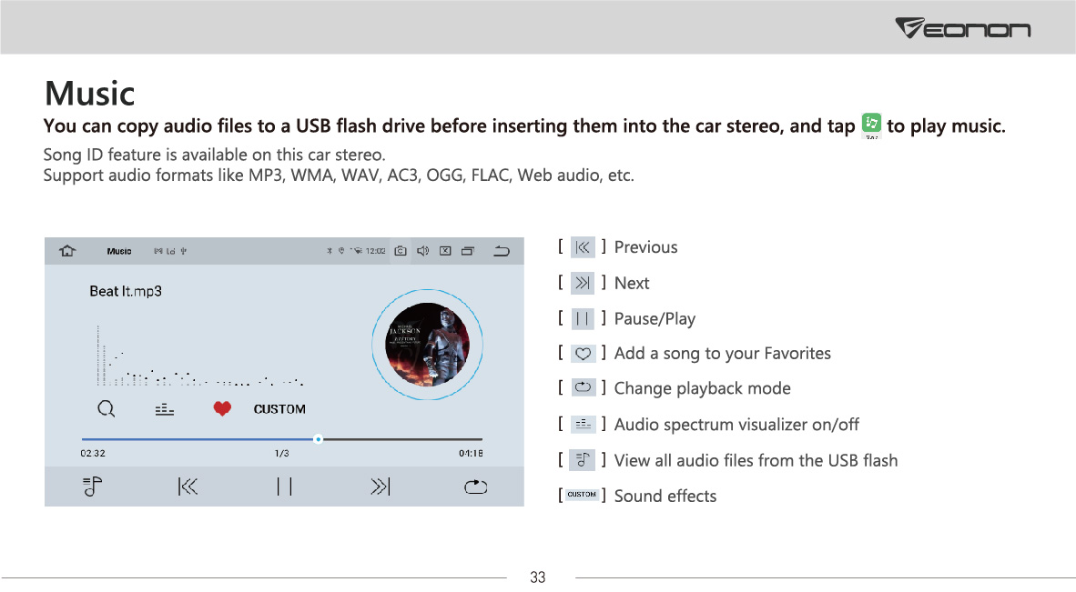Open recent apps with the windows icon
1076x592 pixels.
point(467,251)
